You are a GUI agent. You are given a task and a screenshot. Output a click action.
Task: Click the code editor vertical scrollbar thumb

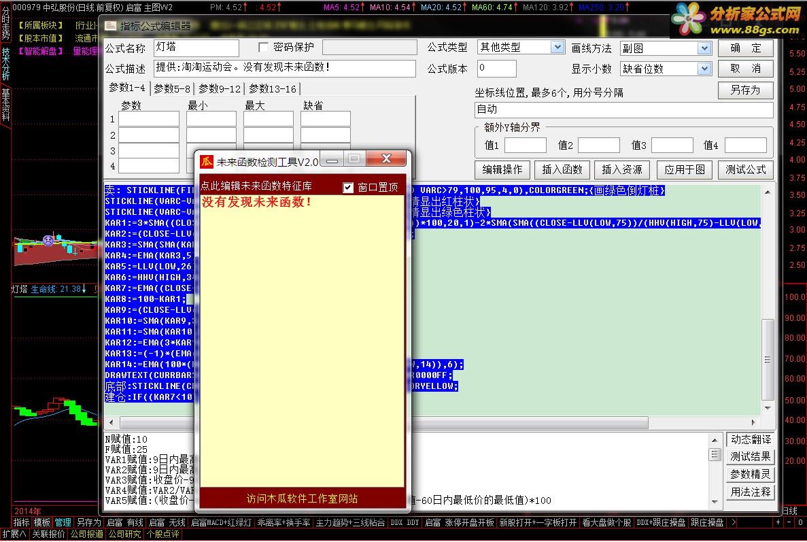click(x=768, y=359)
